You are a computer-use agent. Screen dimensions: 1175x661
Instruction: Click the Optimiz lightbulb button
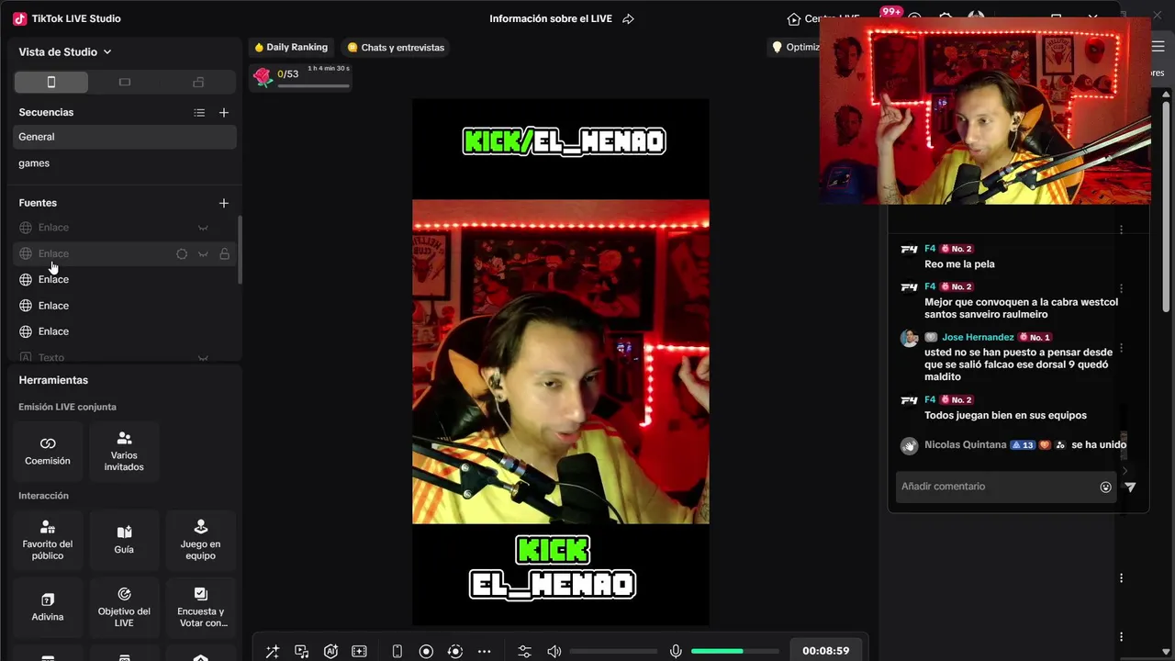(795, 48)
